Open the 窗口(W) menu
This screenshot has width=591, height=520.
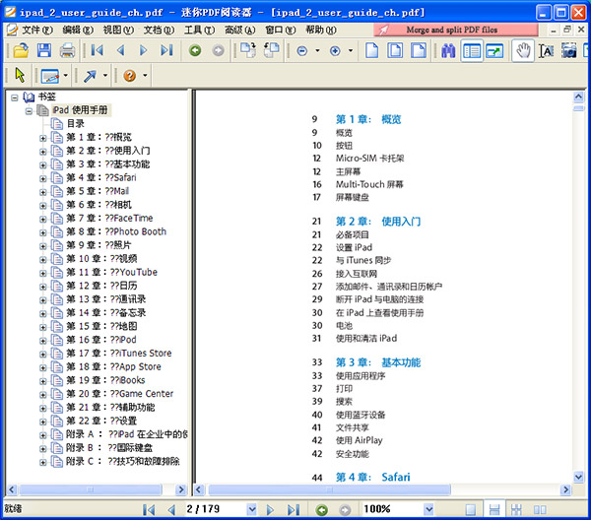[x=281, y=30]
